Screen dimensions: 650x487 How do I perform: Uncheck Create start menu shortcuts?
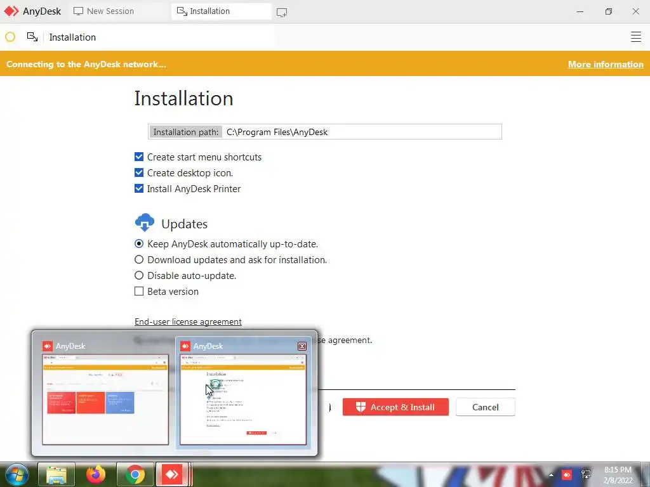[x=139, y=157]
